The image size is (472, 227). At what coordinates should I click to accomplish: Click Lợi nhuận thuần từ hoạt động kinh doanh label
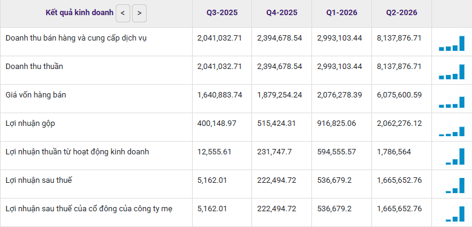78,152
